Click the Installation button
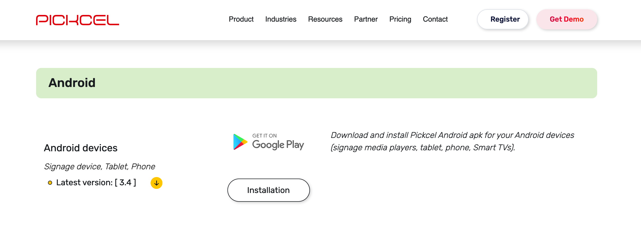This screenshot has width=641, height=246. click(268, 190)
